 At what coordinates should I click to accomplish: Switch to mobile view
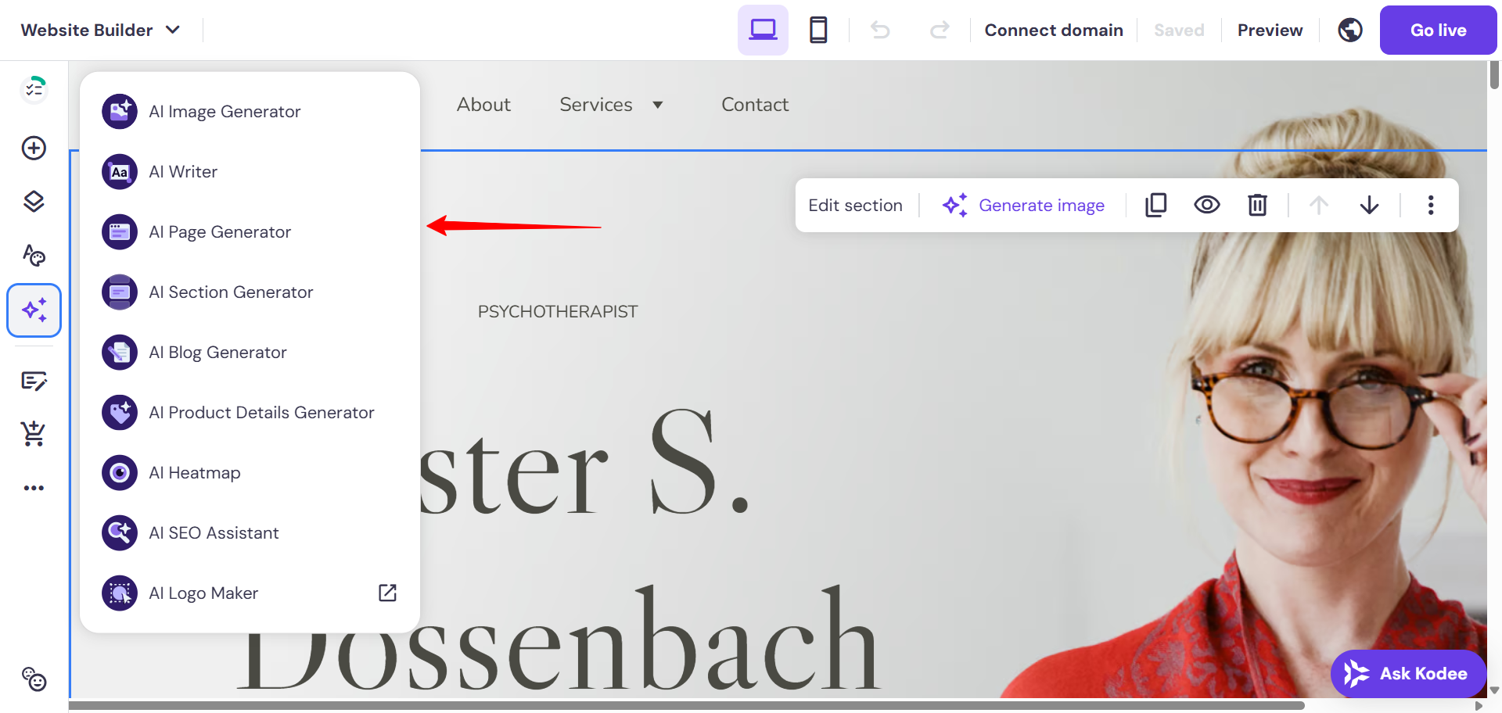click(818, 30)
